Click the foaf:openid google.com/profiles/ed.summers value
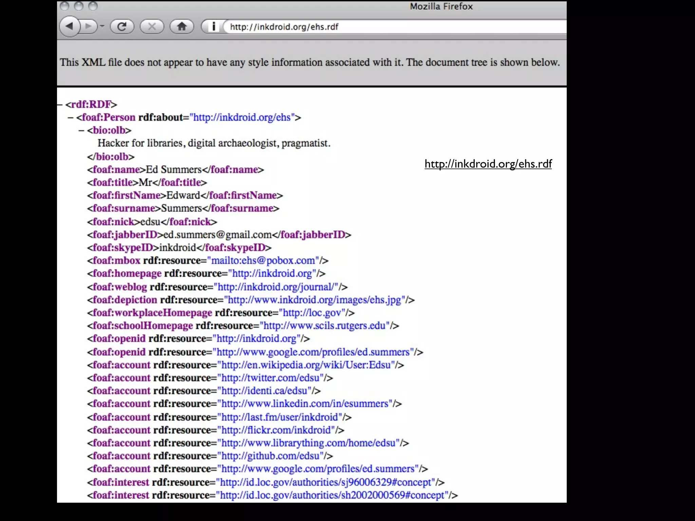The width and height of the screenshot is (695, 521). pos(313,352)
